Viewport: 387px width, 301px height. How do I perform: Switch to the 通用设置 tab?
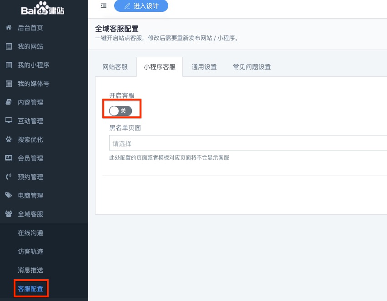(x=204, y=67)
